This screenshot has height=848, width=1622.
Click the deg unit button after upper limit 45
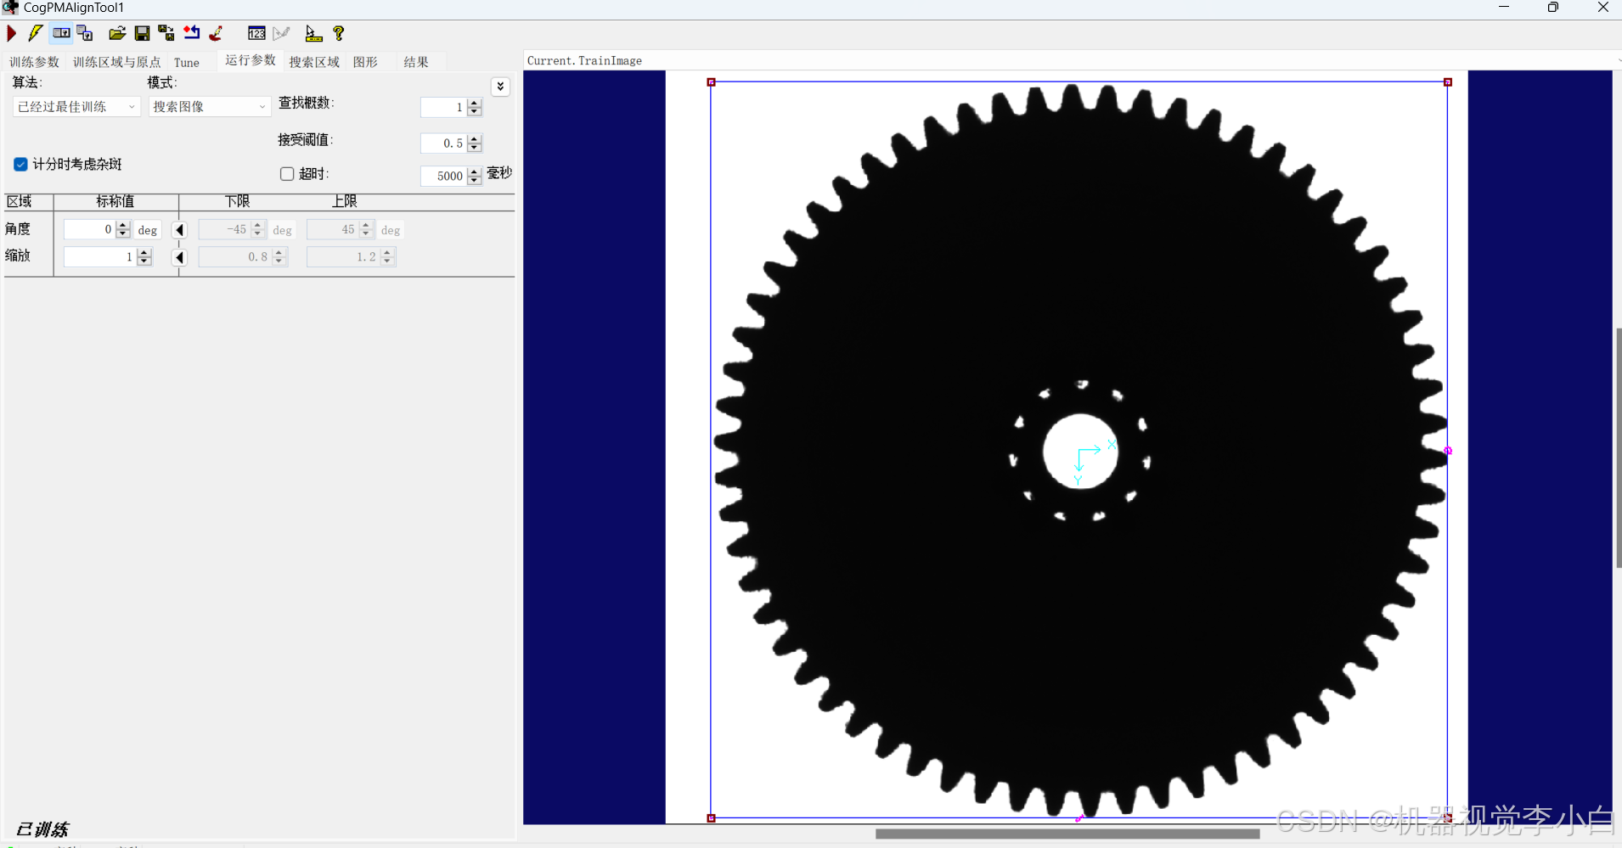pyautogui.click(x=391, y=230)
